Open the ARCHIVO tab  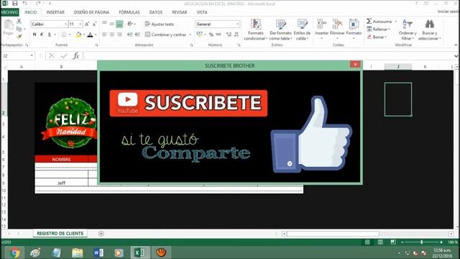[x=9, y=12]
